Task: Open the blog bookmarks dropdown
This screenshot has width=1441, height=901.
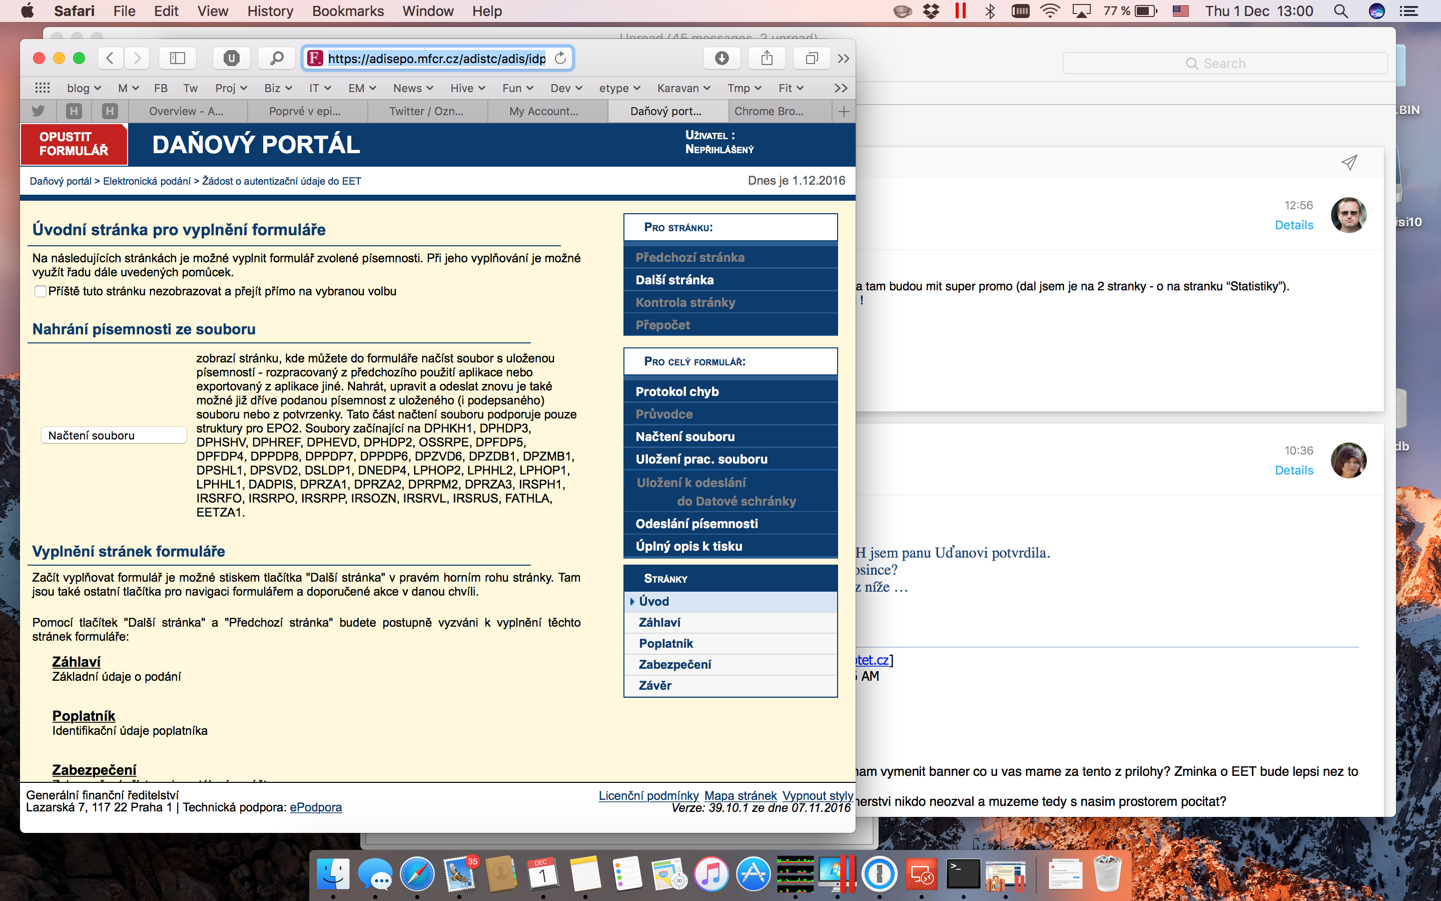Action: click(84, 88)
